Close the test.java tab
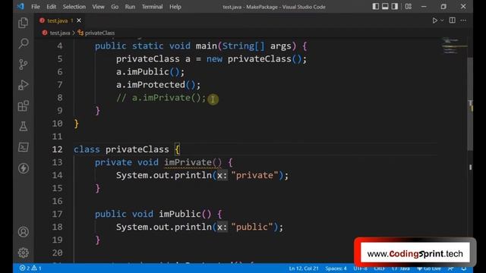The image size is (486, 273). pos(79,20)
